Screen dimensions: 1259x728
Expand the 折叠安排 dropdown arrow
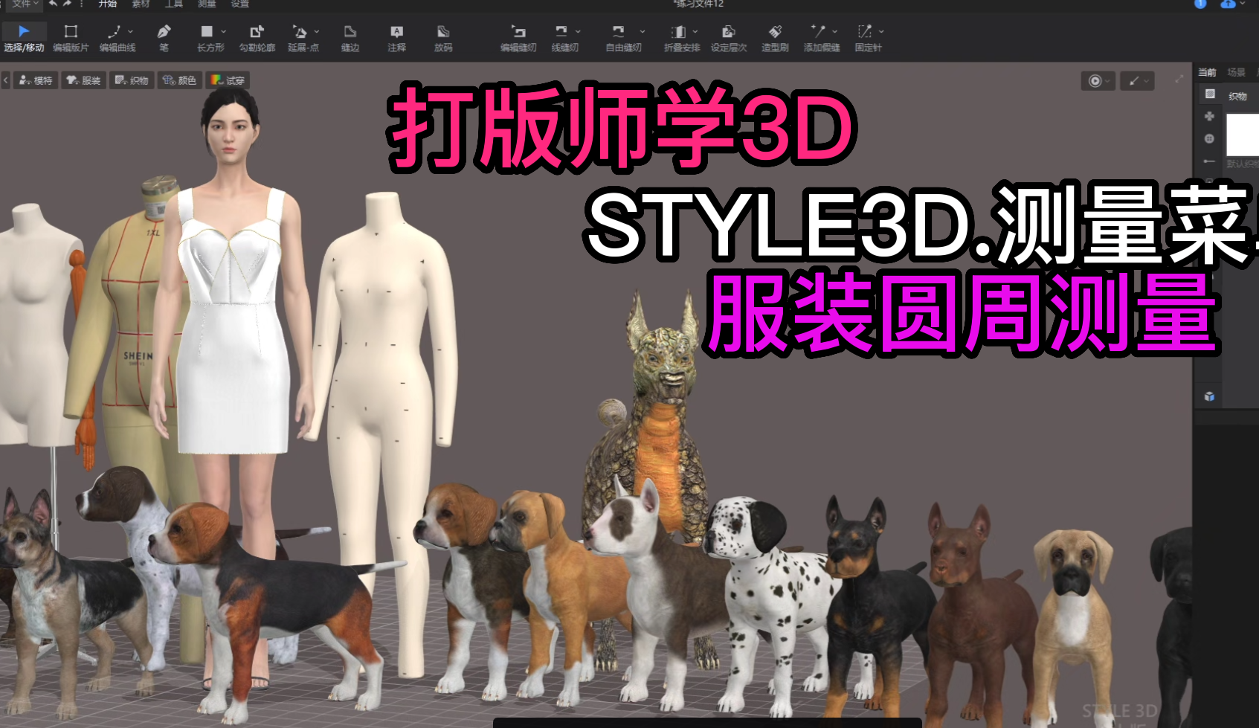click(695, 31)
